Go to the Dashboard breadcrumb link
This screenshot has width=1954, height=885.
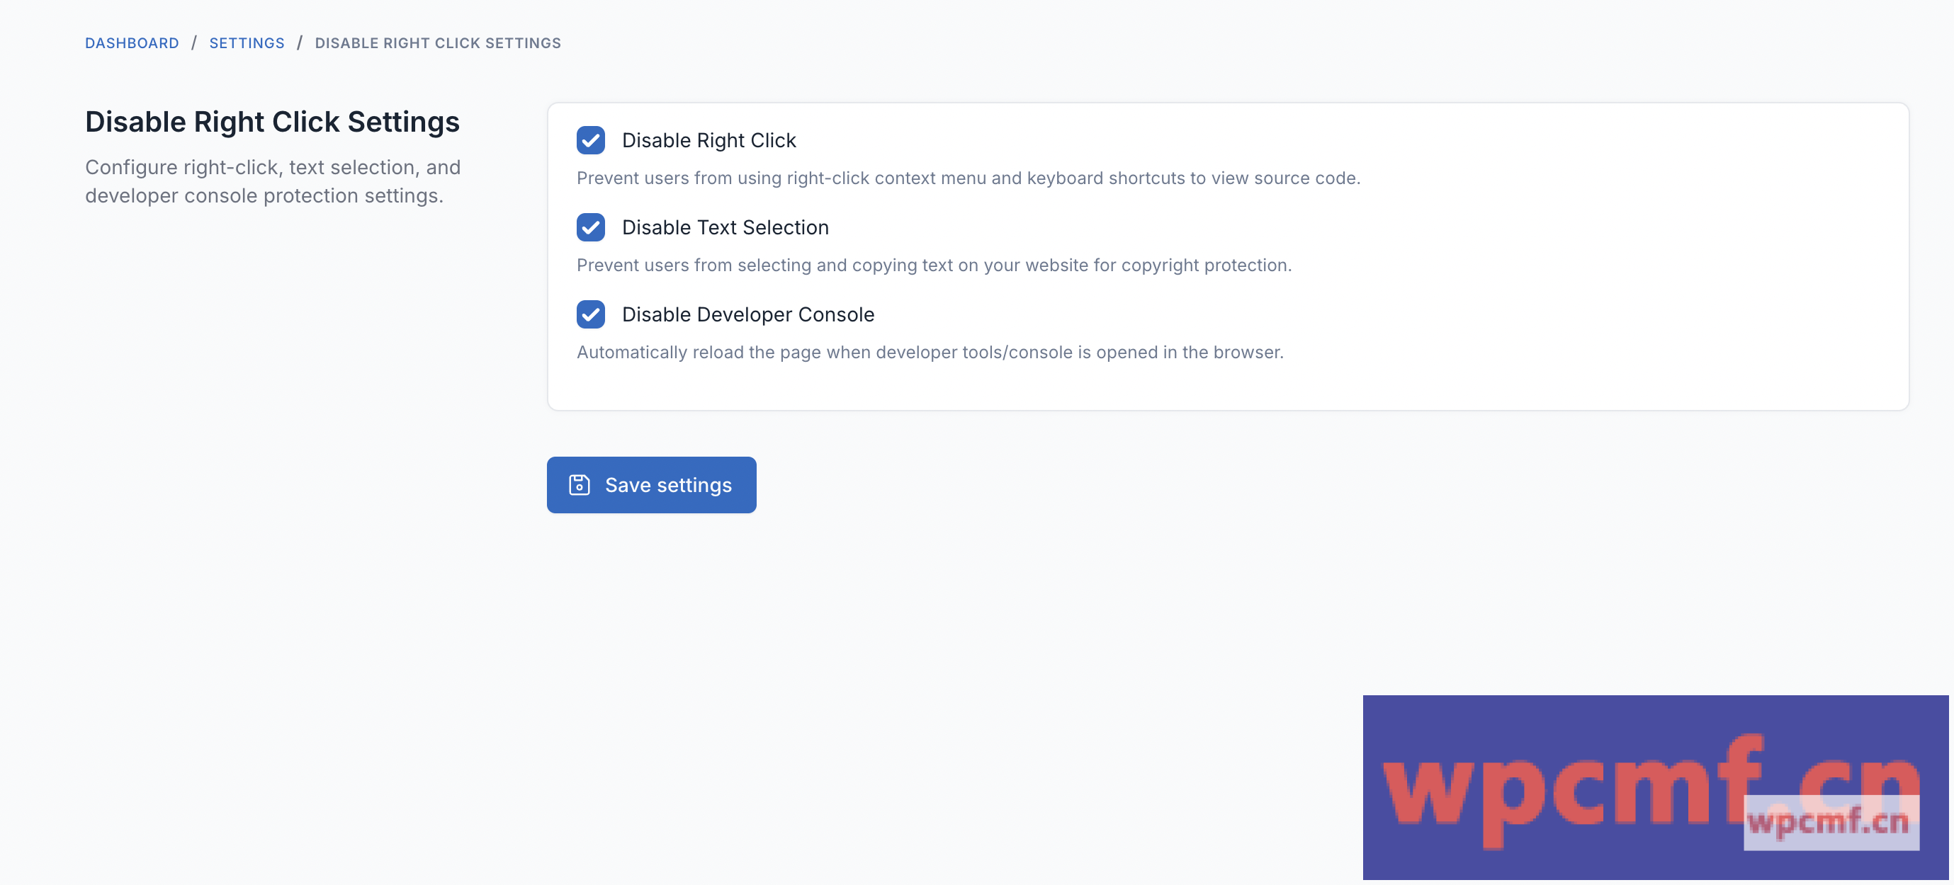(x=132, y=43)
